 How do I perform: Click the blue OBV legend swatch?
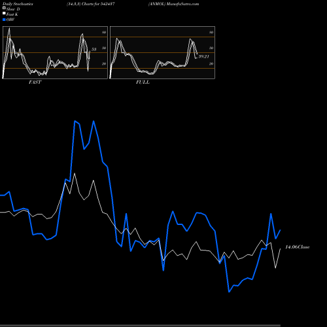tap(4, 20)
